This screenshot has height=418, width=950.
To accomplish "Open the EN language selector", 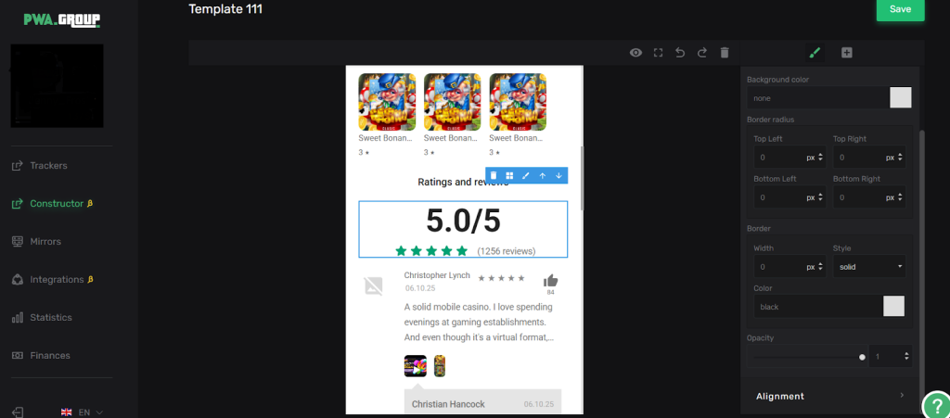I will (82, 412).
